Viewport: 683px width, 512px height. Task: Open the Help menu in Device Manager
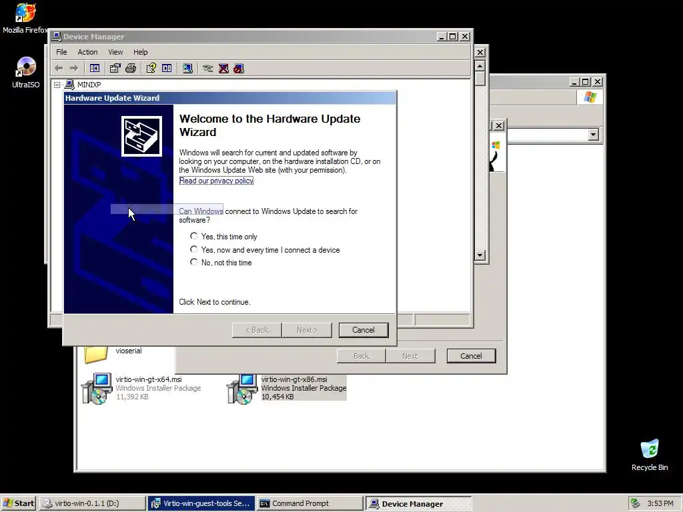[x=140, y=52]
